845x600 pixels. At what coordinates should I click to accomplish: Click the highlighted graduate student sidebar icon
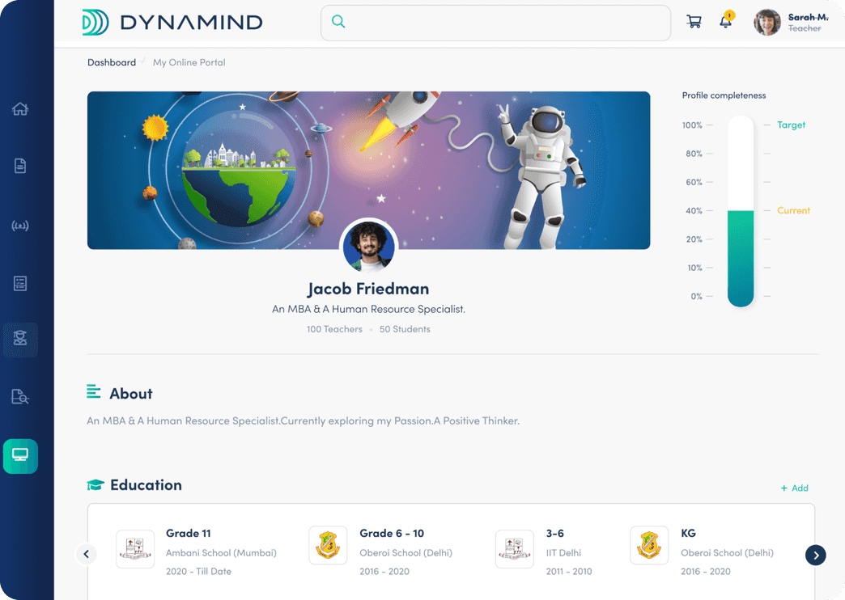(20, 340)
